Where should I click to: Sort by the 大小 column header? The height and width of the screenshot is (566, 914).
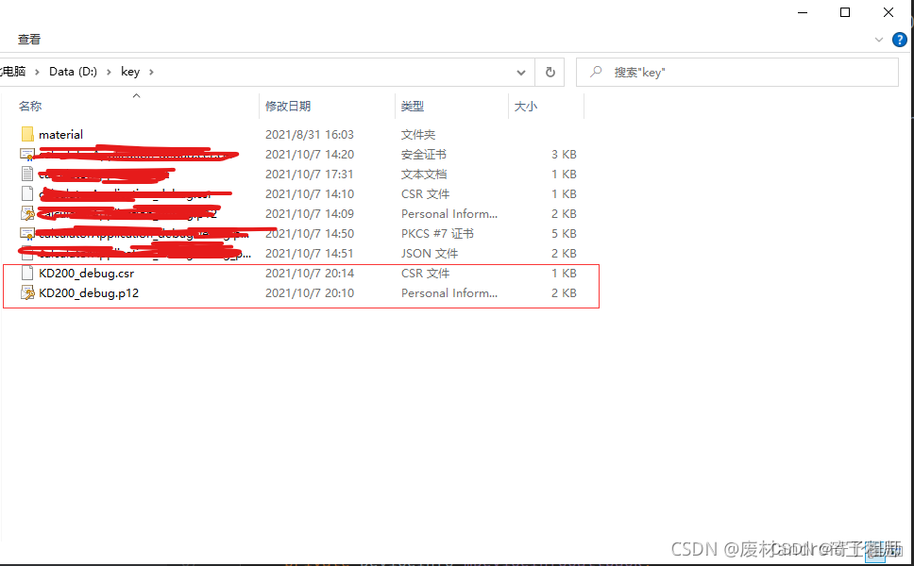pos(525,106)
